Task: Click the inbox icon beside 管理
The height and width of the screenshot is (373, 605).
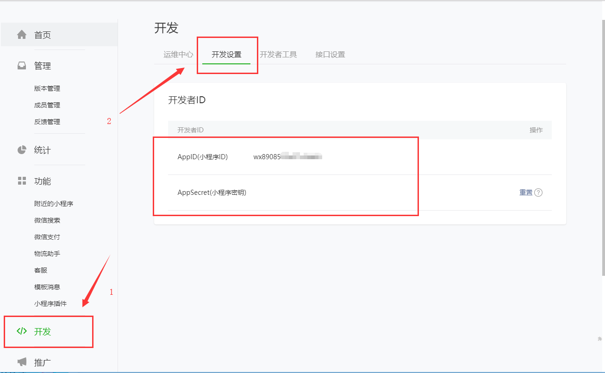Action: pyautogui.click(x=22, y=66)
